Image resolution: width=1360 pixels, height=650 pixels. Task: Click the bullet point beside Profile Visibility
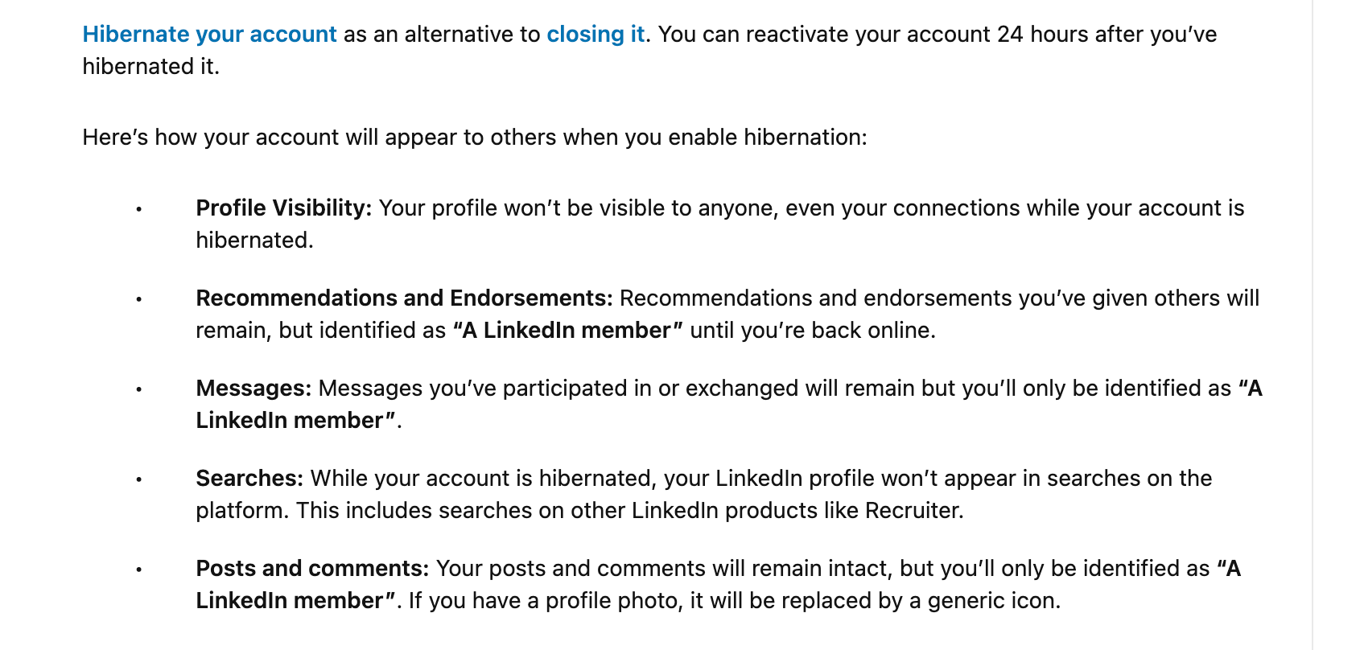138,209
